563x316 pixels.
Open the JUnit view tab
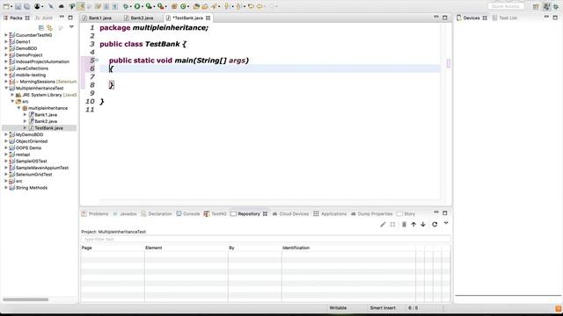click(44, 18)
